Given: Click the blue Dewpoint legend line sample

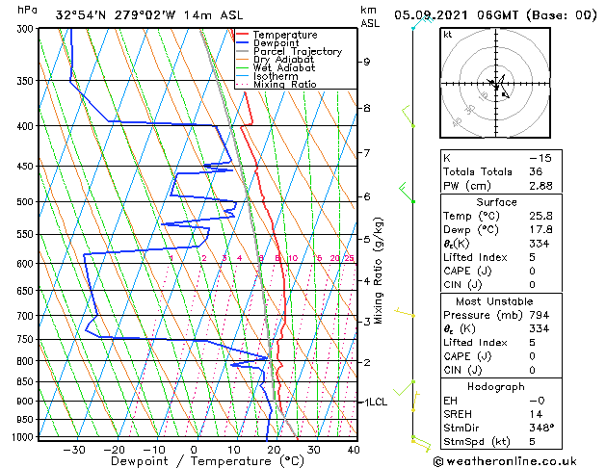Looking at the screenshot, I should tap(243, 43).
